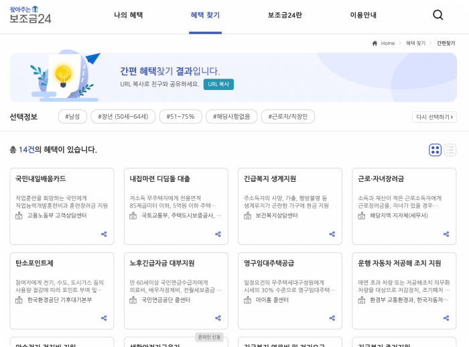Open the 보조금24란 menu
Screen dimensions: 469x347
click(x=285, y=15)
